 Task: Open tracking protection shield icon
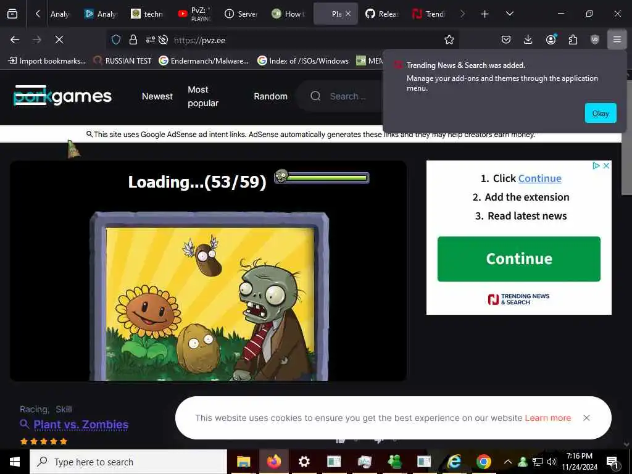(x=116, y=39)
